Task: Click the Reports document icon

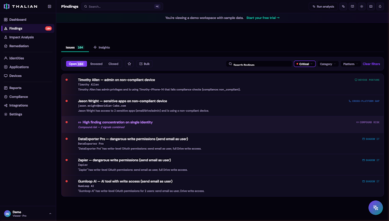Action: click(x=6, y=88)
